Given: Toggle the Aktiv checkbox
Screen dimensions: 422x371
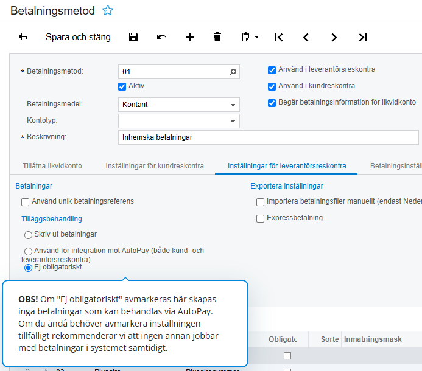Looking at the screenshot, I should pyautogui.click(x=122, y=86).
